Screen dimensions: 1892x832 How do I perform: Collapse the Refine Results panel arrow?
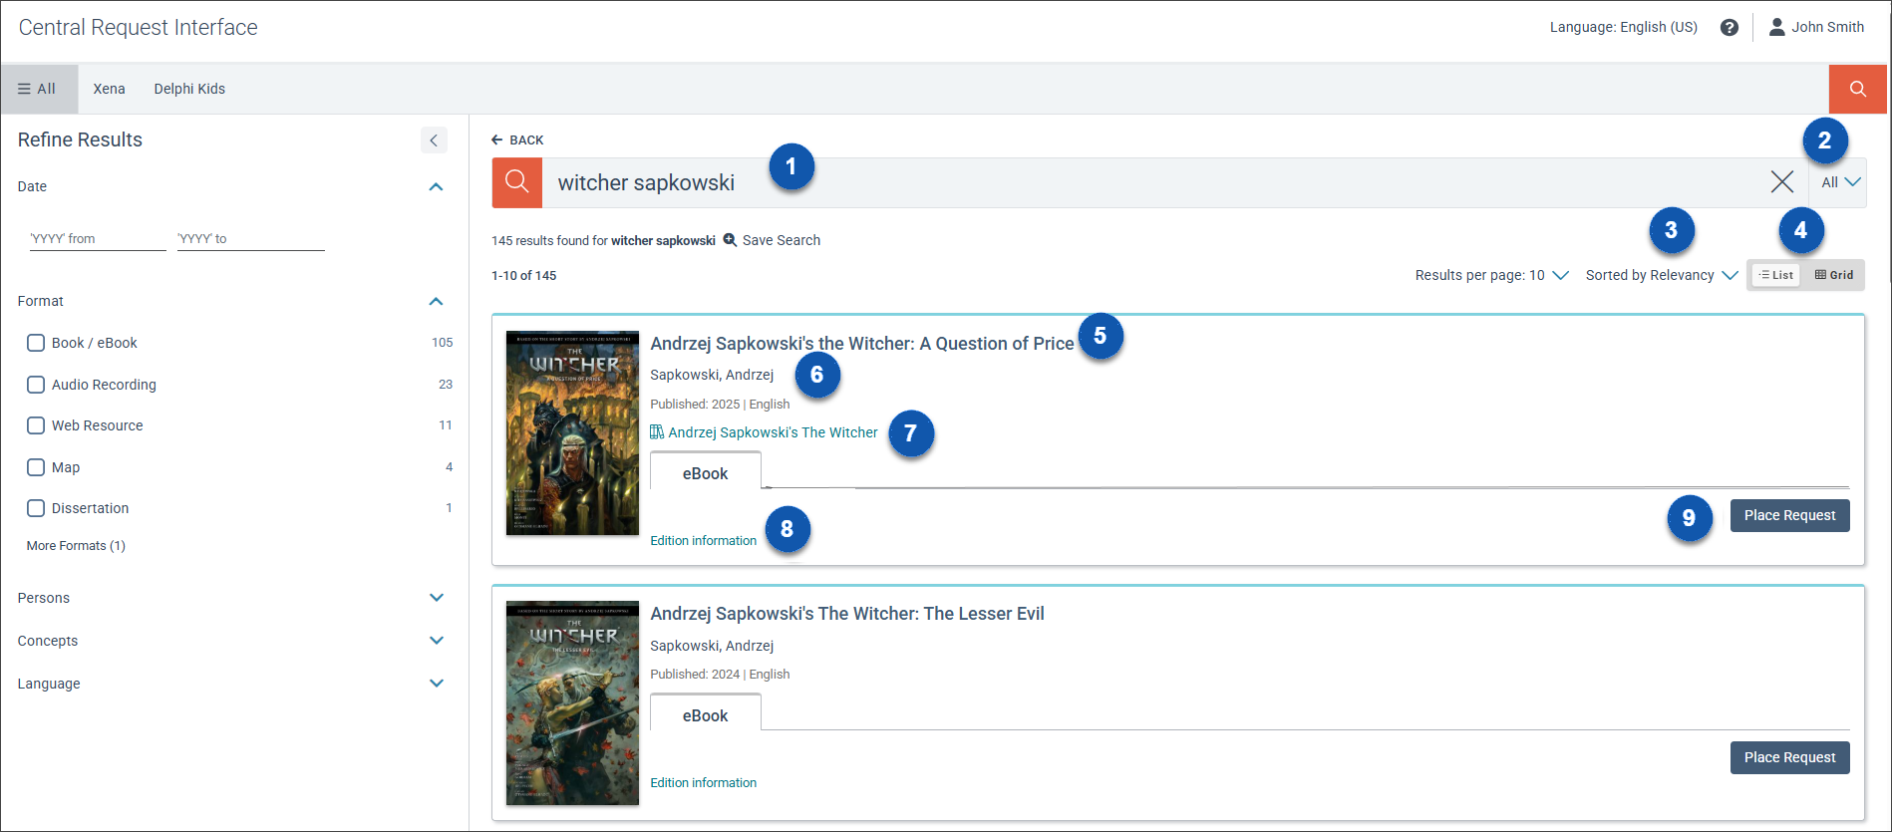[434, 140]
